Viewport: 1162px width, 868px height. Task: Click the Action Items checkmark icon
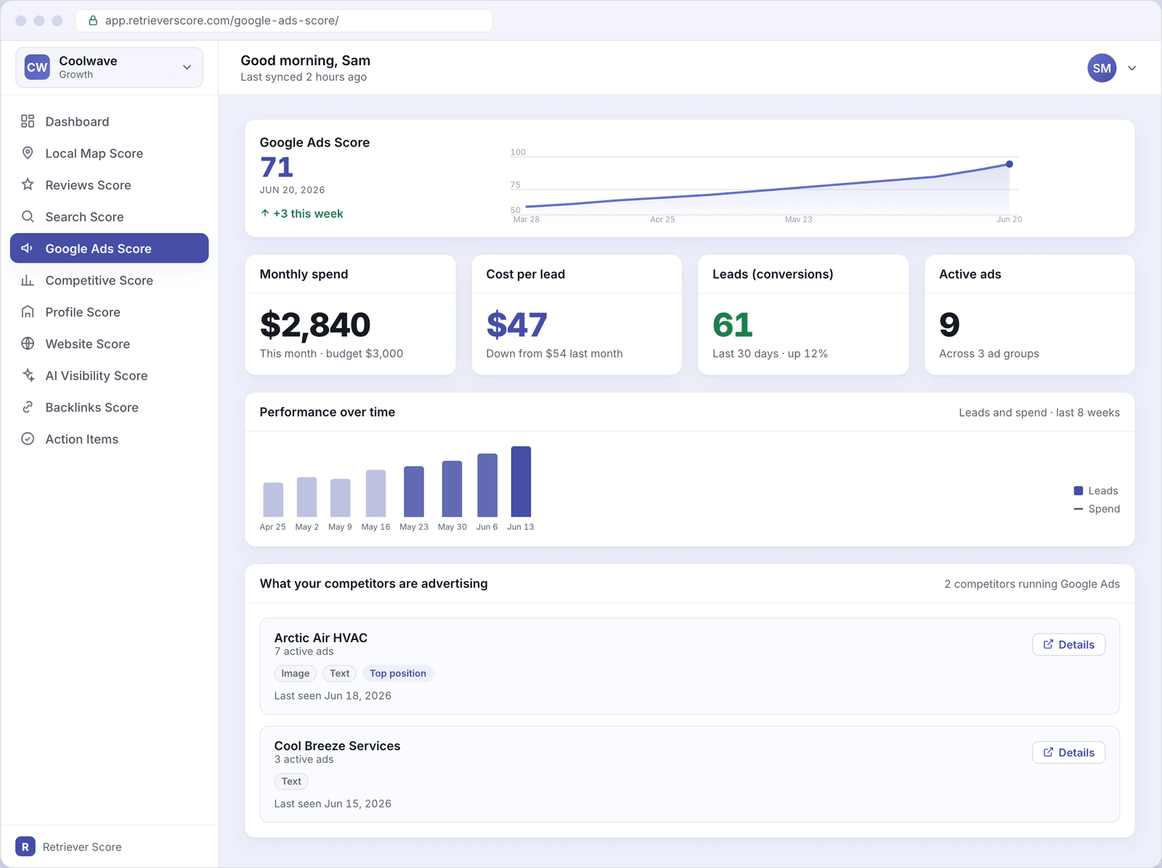pyautogui.click(x=28, y=439)
